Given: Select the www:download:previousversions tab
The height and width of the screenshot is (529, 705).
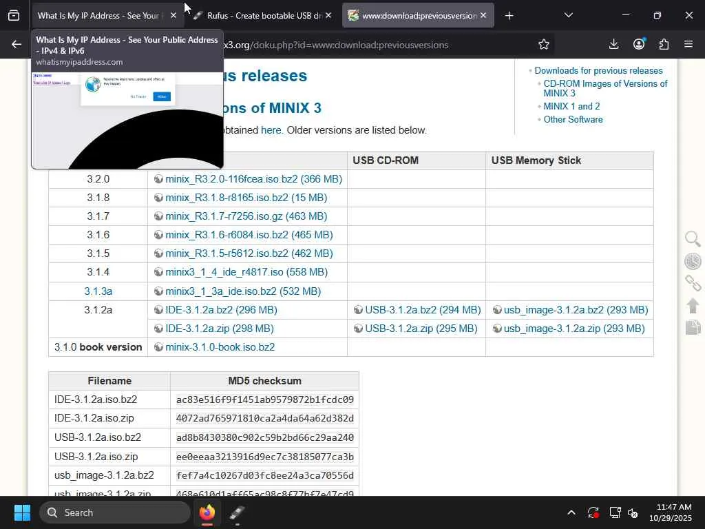Looking at the screenshot, I should (x=419, y=16).
